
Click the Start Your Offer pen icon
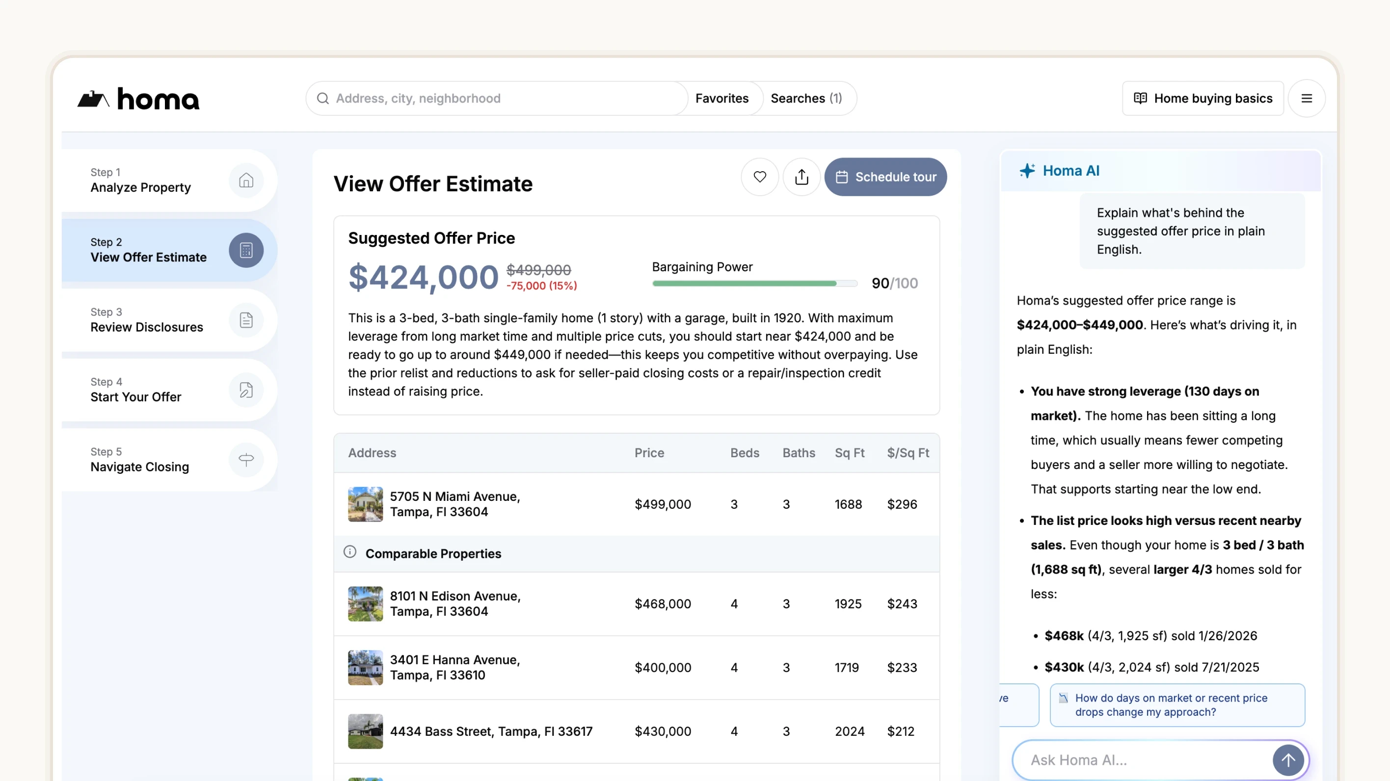246,390
